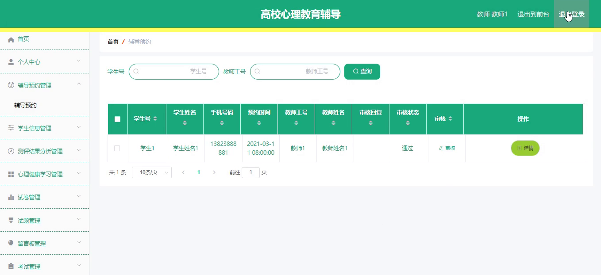The image size is (601, 275).
Task: Click the compass icon beside 测评结果分析管理
Action: click(x=11, y=151)
